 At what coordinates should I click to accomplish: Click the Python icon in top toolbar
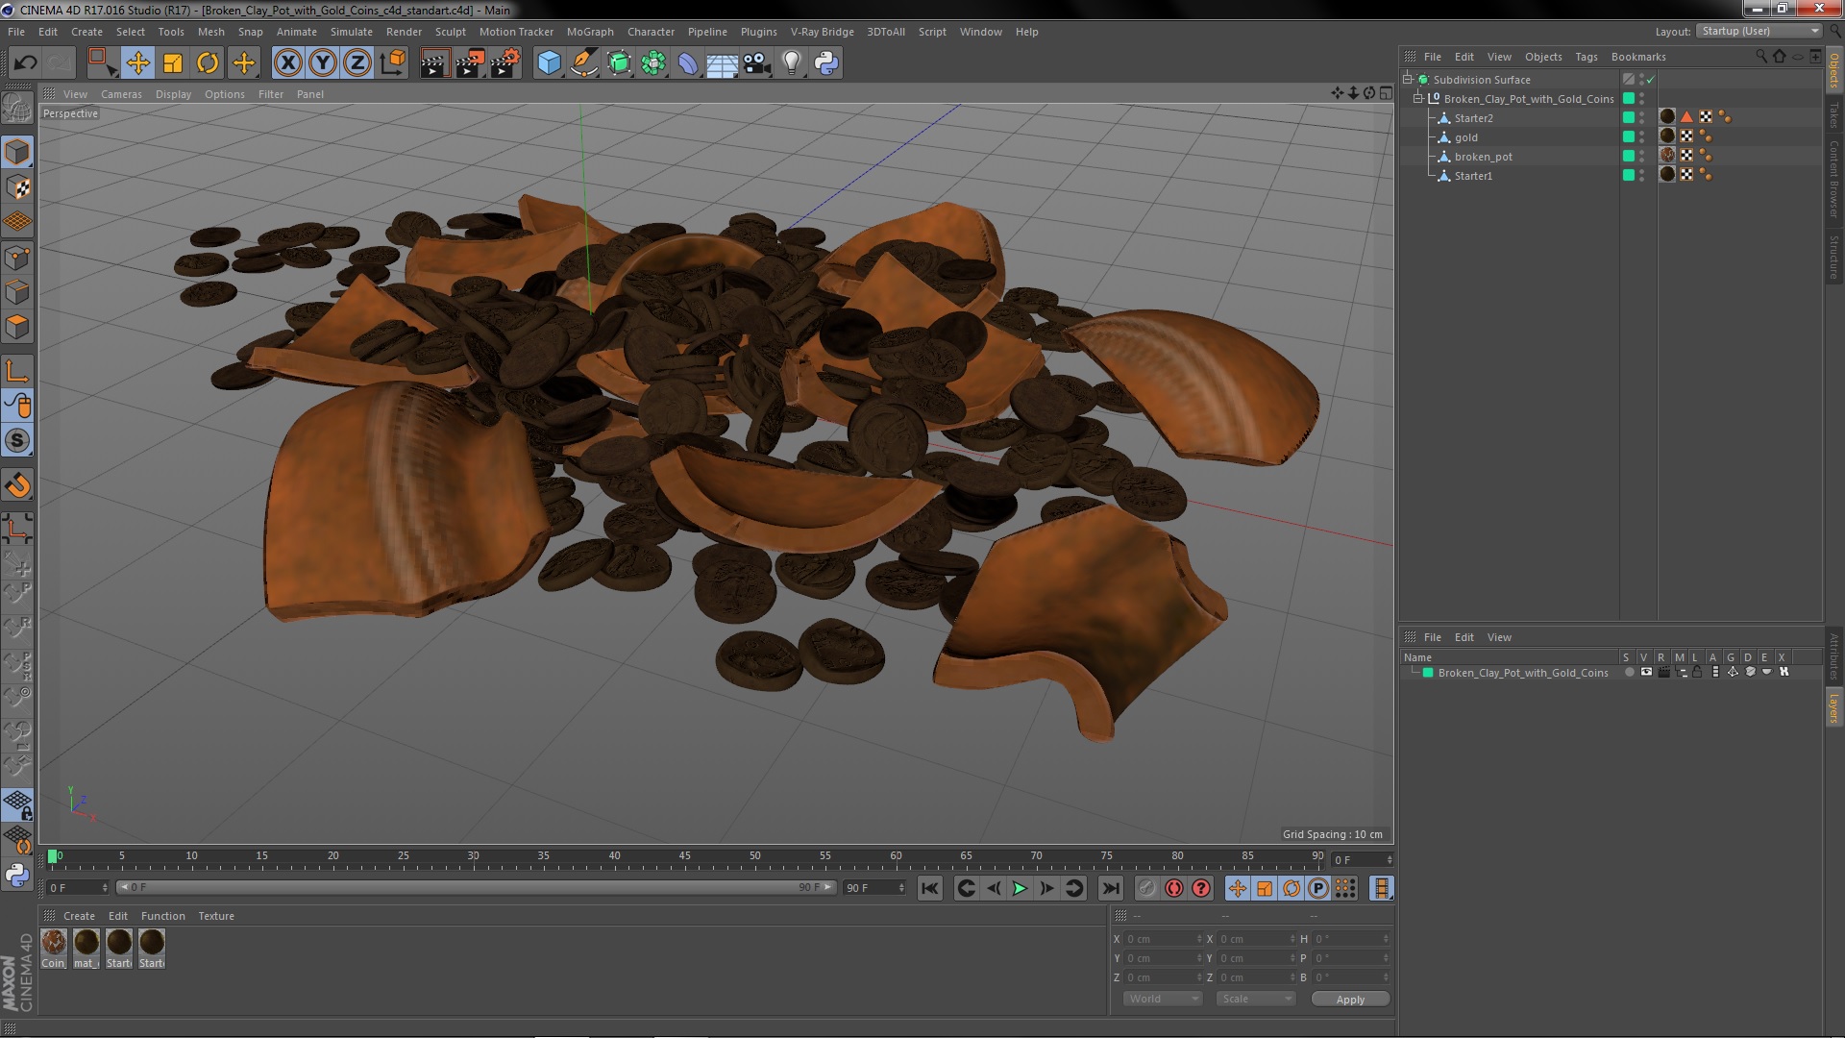[826, 63]
